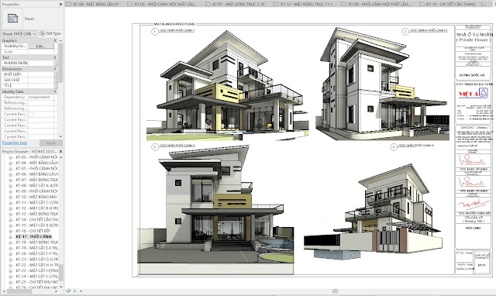Click Project Browser vertical scrollbar thumb

pyautogui.click(x=60, y=272)
